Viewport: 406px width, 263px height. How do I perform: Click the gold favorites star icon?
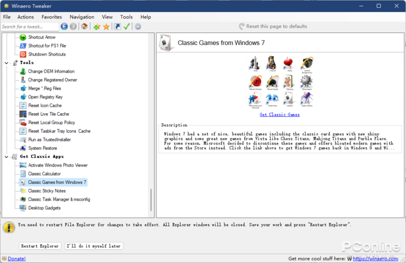(x=106, y=27)
